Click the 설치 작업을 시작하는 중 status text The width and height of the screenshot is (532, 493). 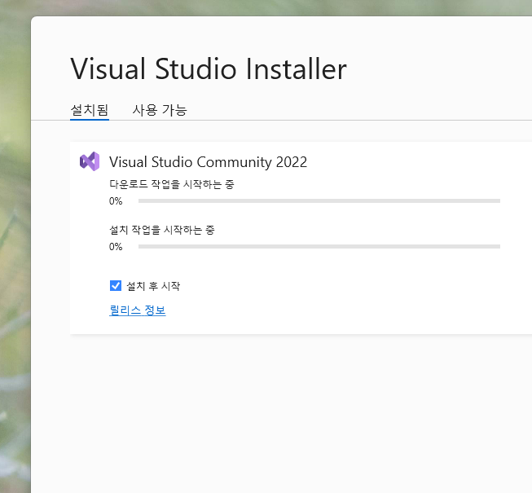coord(162,230)
